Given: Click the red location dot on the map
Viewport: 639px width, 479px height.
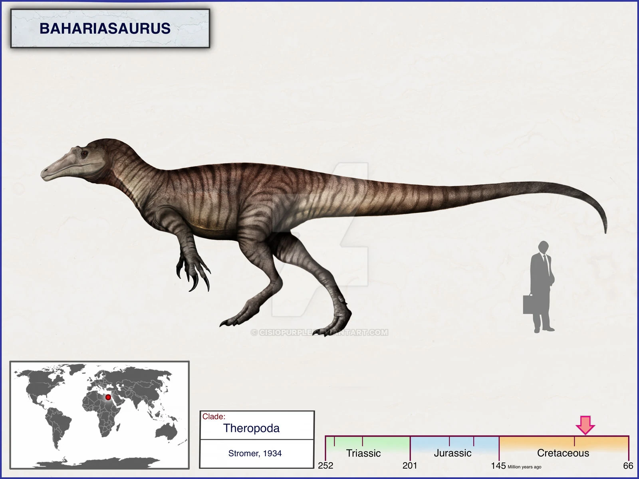Looking at the screenshot, I should point(107,398).
